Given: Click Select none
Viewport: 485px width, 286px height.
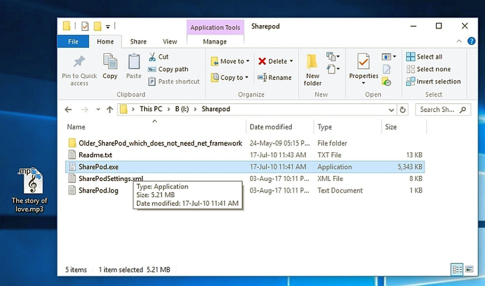Looking at the screenshot, I should point(428,69).
